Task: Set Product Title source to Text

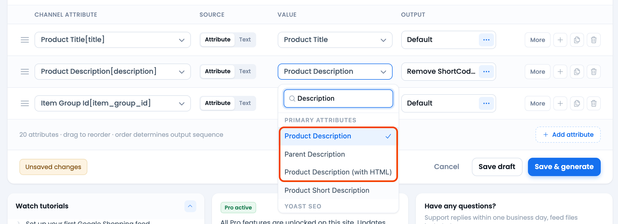Action: coord(245,40)
